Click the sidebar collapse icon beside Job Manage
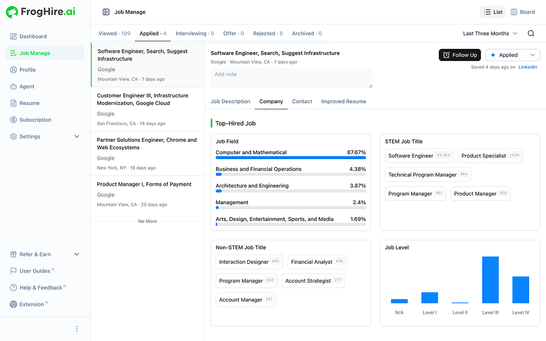Image resolution: width=546 pixels, height=341 pixels. tap(106, 12)
